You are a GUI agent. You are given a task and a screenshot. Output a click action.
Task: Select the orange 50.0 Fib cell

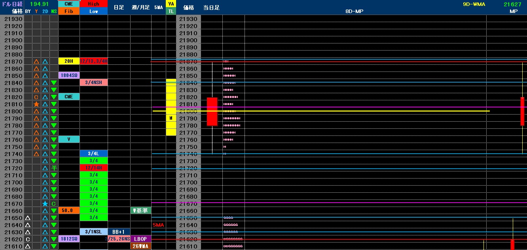pos(69,211)
